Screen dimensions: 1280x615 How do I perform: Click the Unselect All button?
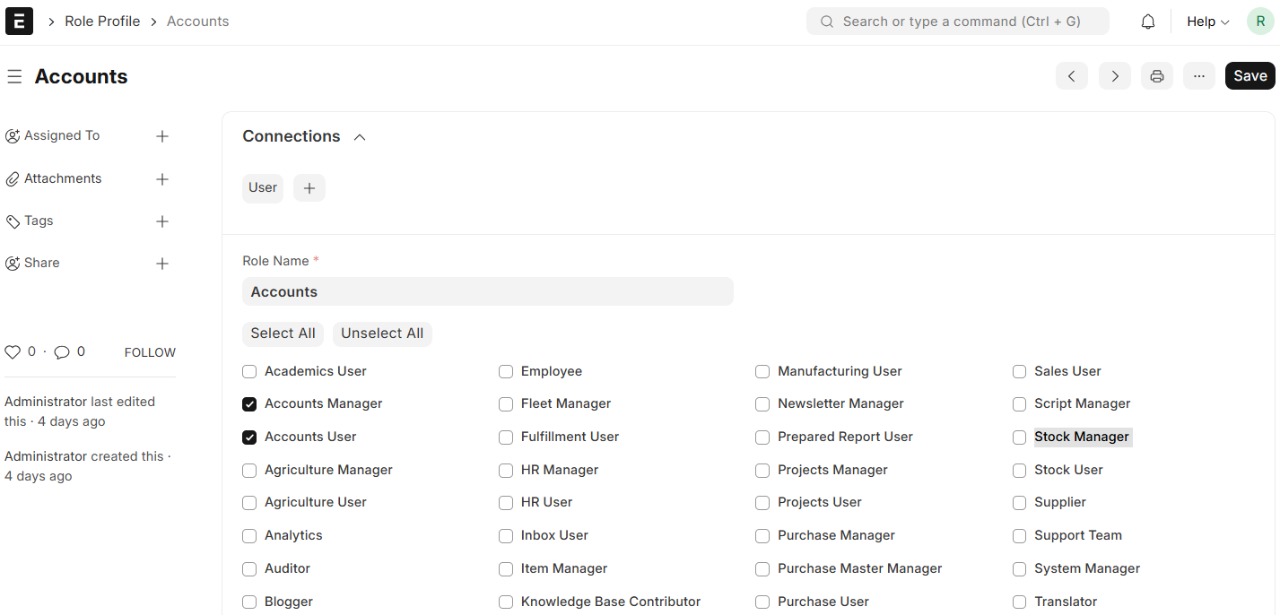pyautogui.click(x=382, y=333)
